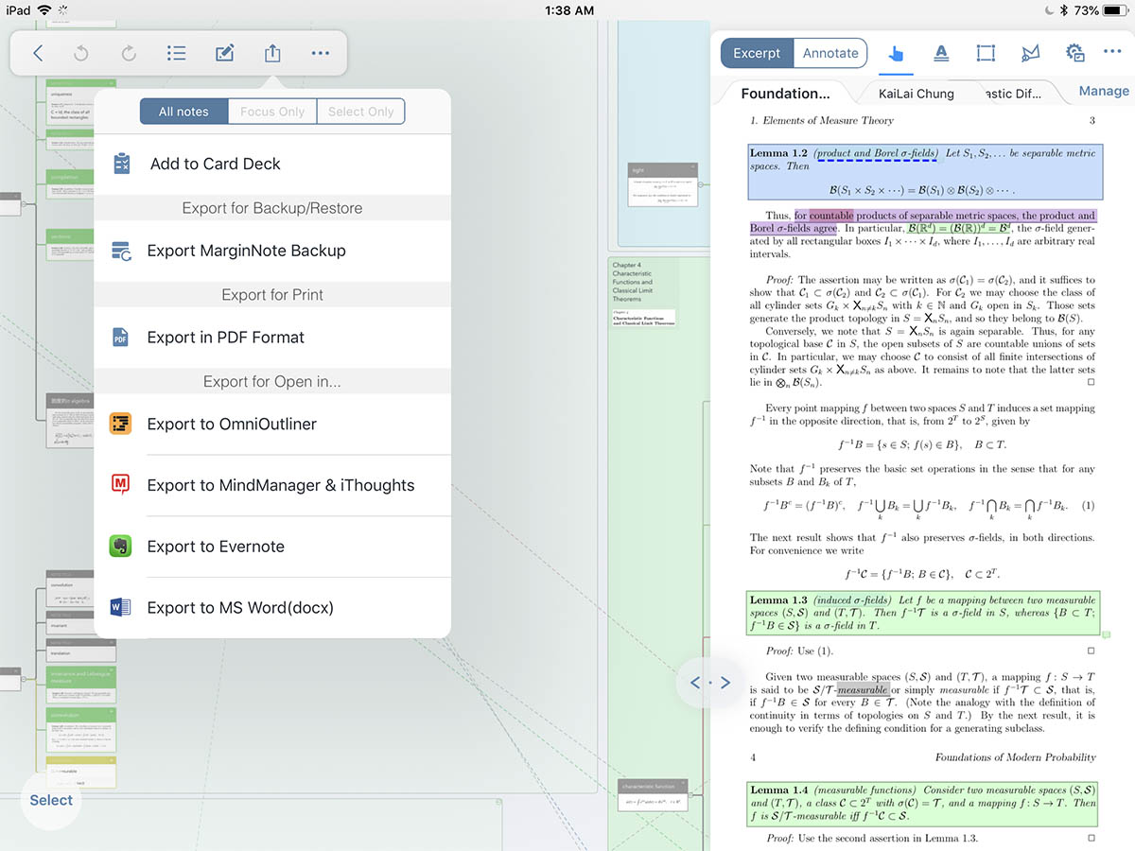Switch to the KaiLai Chung document tab
This screenshot has height=851, width=1135.
916,94
